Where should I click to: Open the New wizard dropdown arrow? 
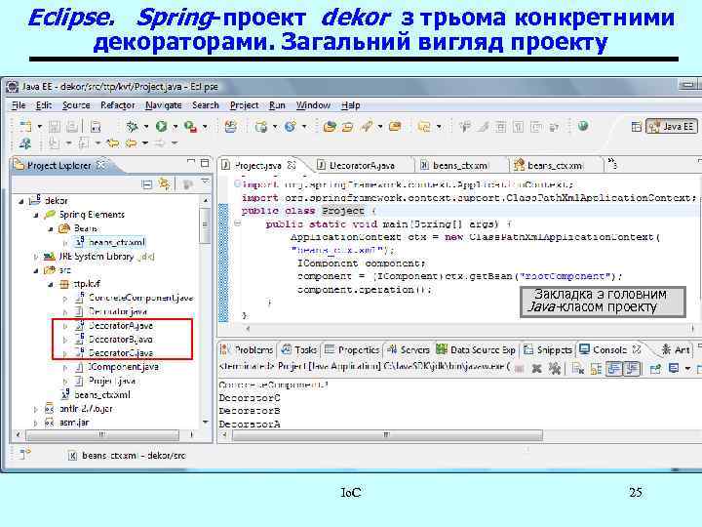click(x=39, y=127)
